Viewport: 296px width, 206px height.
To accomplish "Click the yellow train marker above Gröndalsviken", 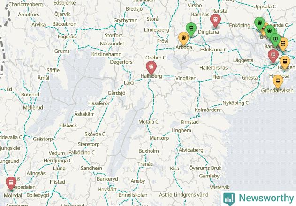I will tap(278, 81).
